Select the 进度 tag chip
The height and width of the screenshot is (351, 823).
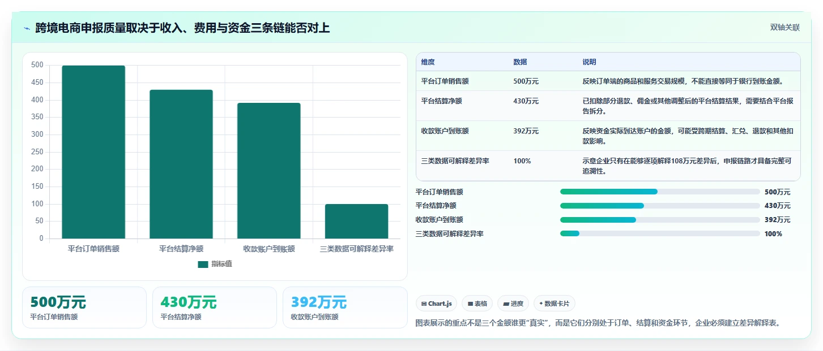513,304
